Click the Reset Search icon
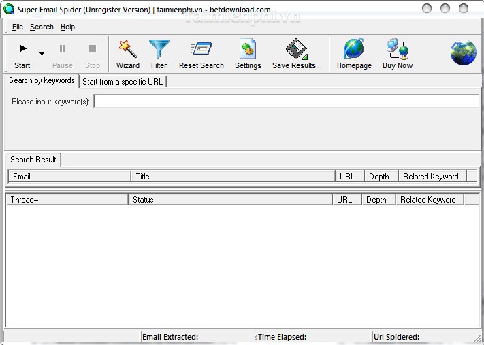 pos(201,49)
